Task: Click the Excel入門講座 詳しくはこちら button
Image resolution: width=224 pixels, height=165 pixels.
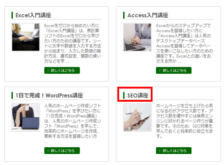Action: coord(62,70)
